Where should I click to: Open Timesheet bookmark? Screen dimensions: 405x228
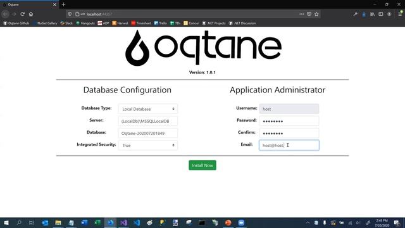[141, 23]
